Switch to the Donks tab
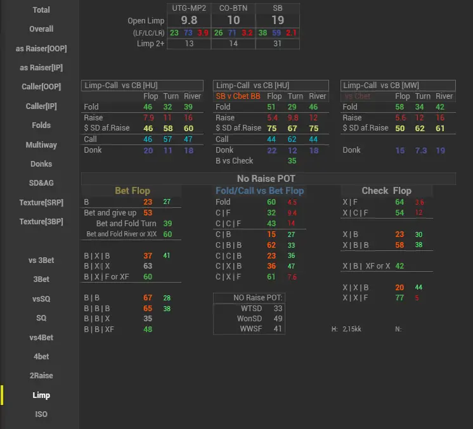Image resolution: width=473 pixels, height=429 pixels. click(x=41, y=164)
